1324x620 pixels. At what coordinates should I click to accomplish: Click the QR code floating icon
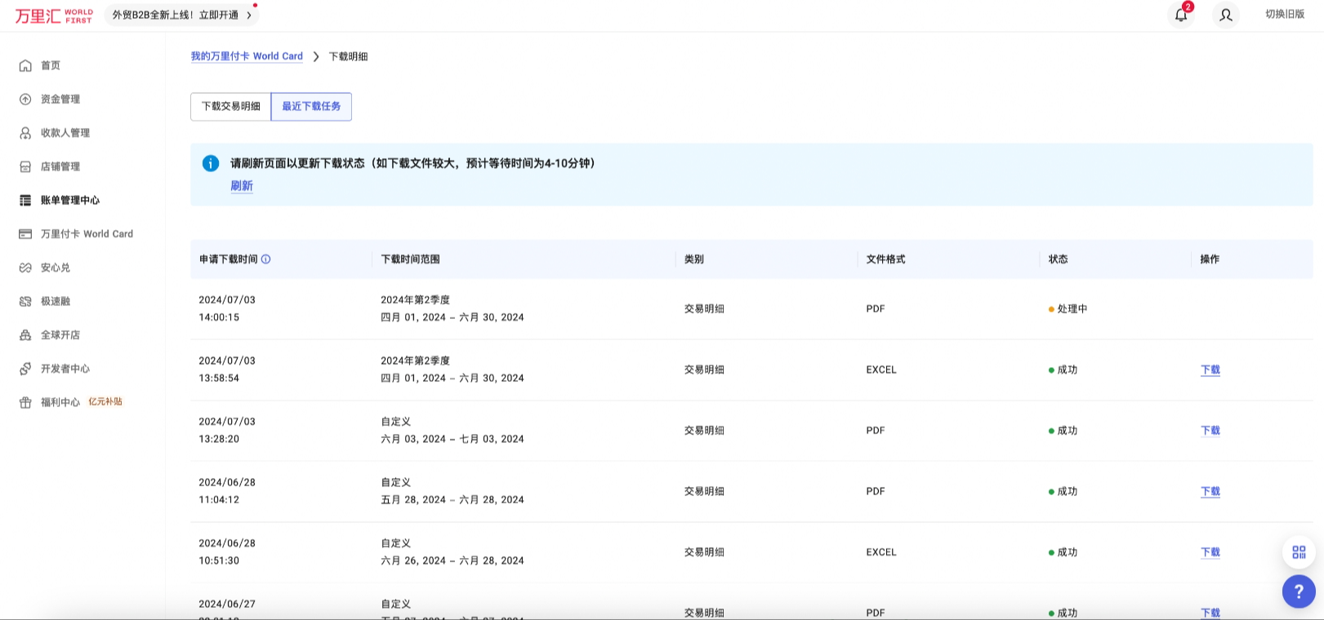[x=1299, y=552]
